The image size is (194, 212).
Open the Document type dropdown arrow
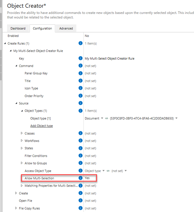click(102, 118)
